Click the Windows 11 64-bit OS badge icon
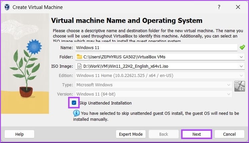 240,86
